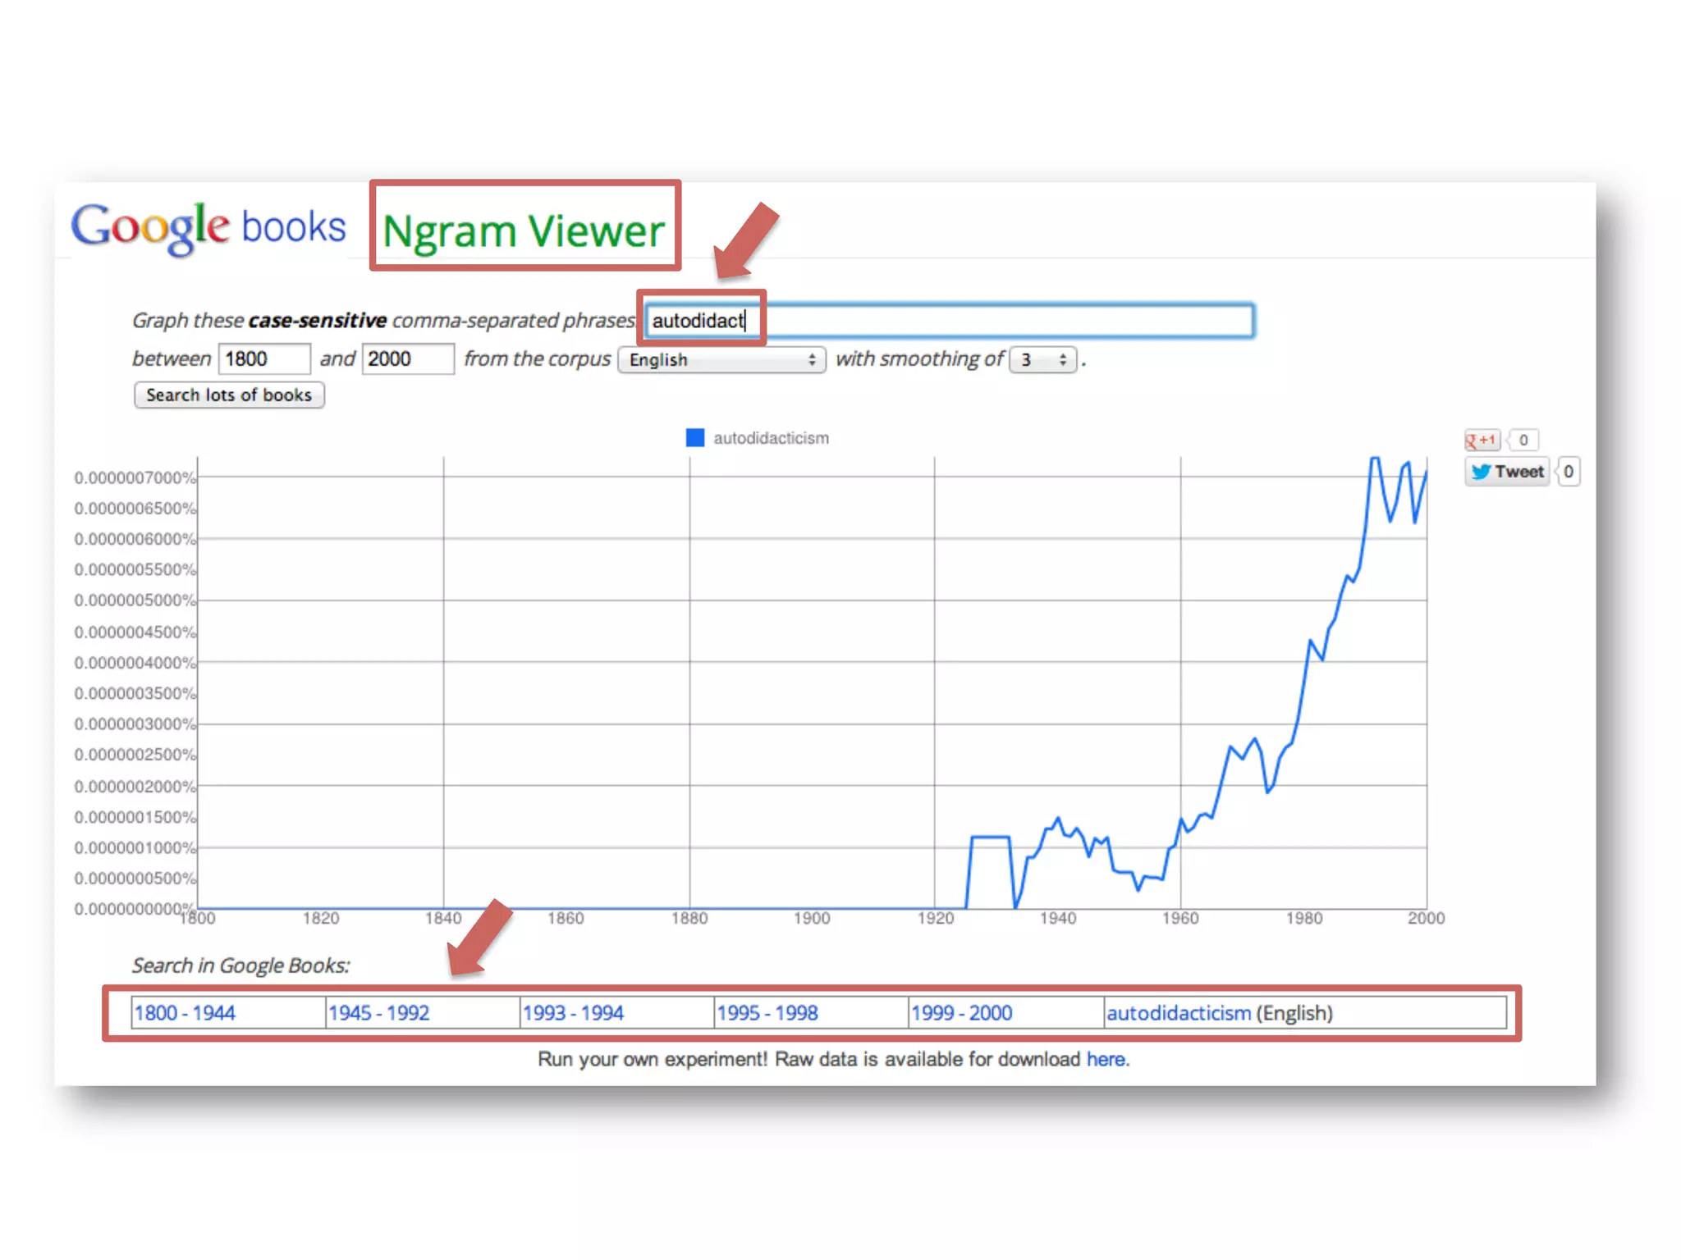Click the Tweet count bubble
1681x1260 pixels.
point(1568,472)
